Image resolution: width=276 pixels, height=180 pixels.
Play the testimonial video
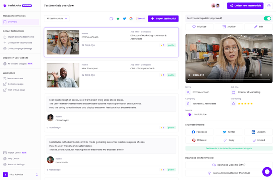(x=189, y=75)
